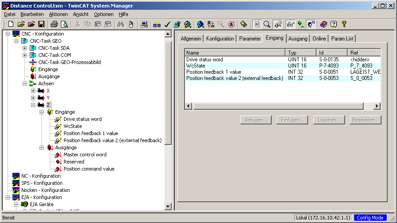Viewport: 397px width, 223px height.
Task: Click the yellow question mark About icon
Action: [x=344, y=24]
